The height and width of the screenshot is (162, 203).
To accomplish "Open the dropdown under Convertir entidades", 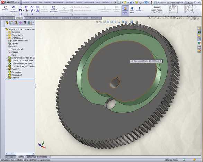I will [53, 15].
